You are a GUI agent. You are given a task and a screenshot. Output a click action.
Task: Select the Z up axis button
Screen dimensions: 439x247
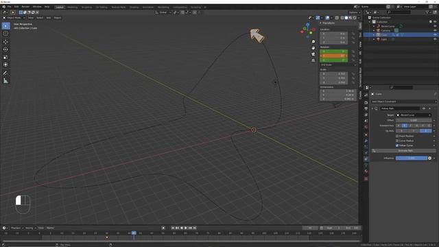(425, 131)
